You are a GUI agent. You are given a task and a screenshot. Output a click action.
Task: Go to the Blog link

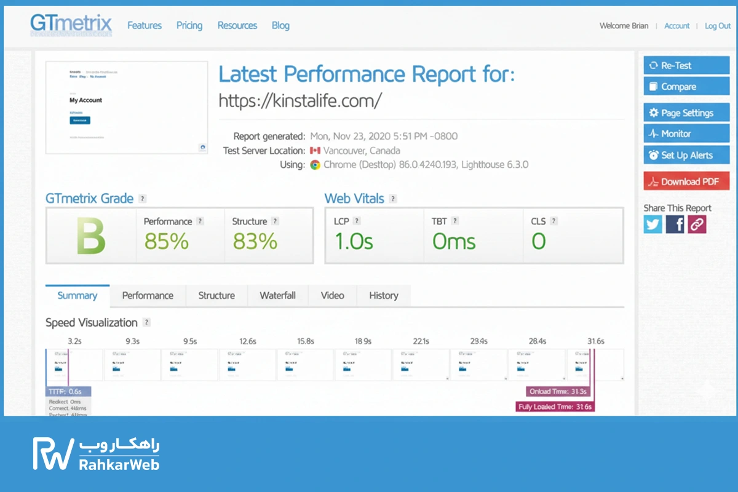pyautogui.click(x=280, y=25)
